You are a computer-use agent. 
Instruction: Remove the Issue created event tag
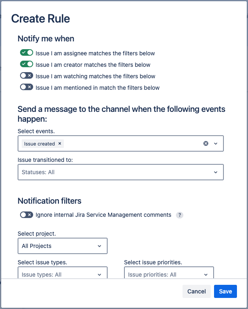click(60, 143)
